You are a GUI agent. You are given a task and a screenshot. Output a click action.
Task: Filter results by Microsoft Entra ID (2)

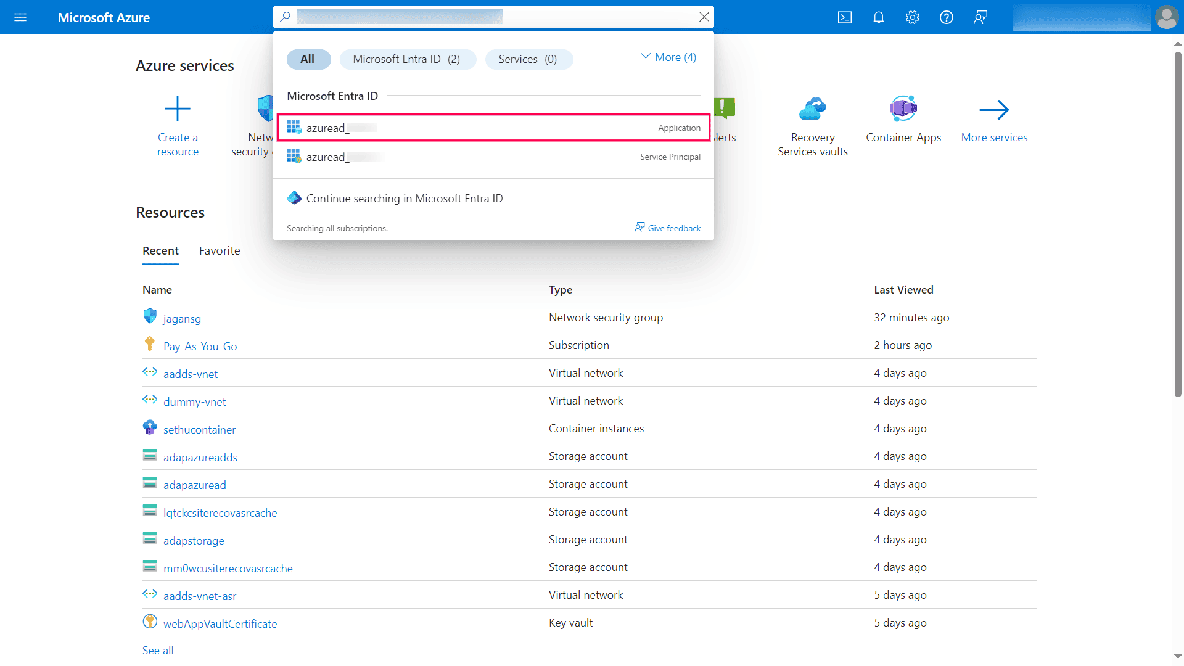(x=408, y=59)
